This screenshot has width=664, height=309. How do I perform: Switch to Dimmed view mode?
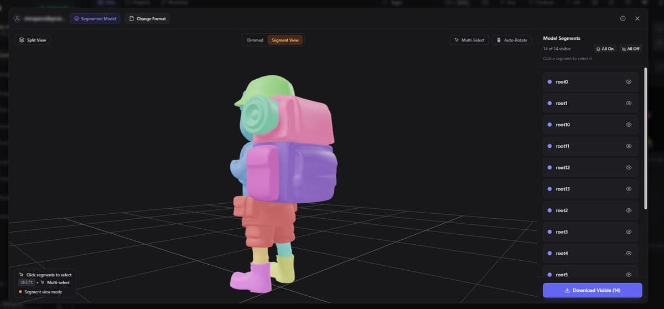tap(255, 40)
